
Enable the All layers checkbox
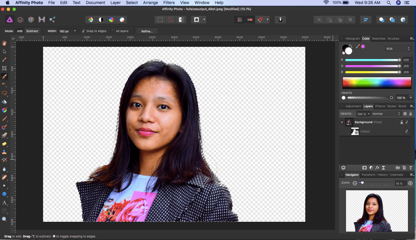[113, 31]
